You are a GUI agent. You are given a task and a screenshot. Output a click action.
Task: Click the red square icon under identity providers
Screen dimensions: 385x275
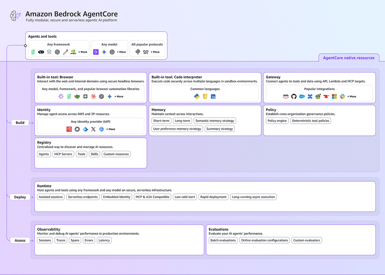point(69,129)
